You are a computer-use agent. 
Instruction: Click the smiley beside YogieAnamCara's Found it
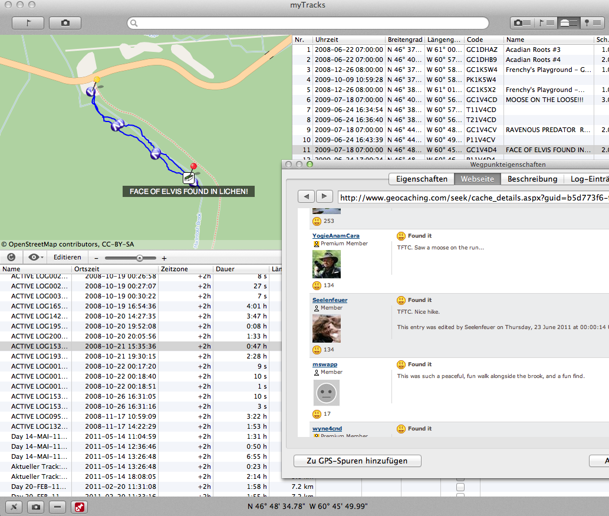pyautogui.click(x=401, y=236)
